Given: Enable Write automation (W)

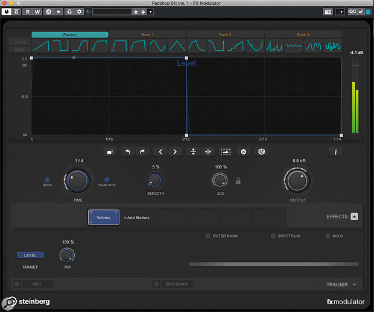Looking at the screenshot, I should pyautogui.click(x=37, y=11).
